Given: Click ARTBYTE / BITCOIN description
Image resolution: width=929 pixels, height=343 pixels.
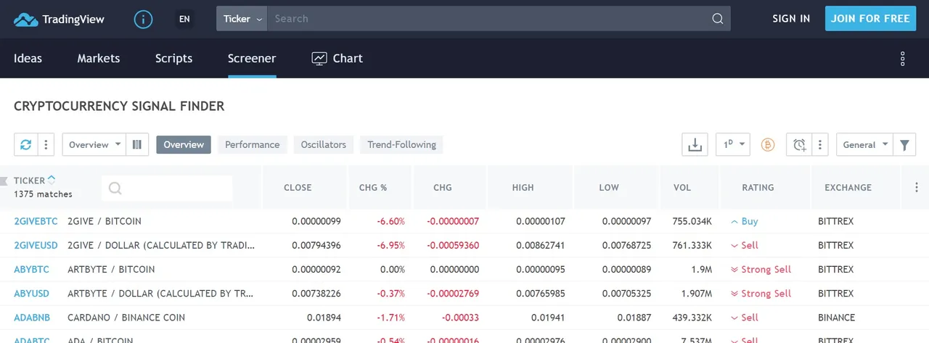Looking at the screenshot, I should coord(111,269).
